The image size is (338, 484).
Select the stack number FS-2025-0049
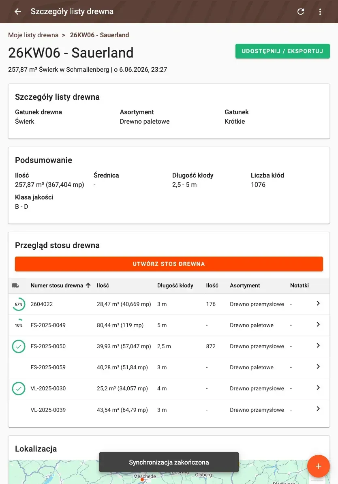coord(48,325)
